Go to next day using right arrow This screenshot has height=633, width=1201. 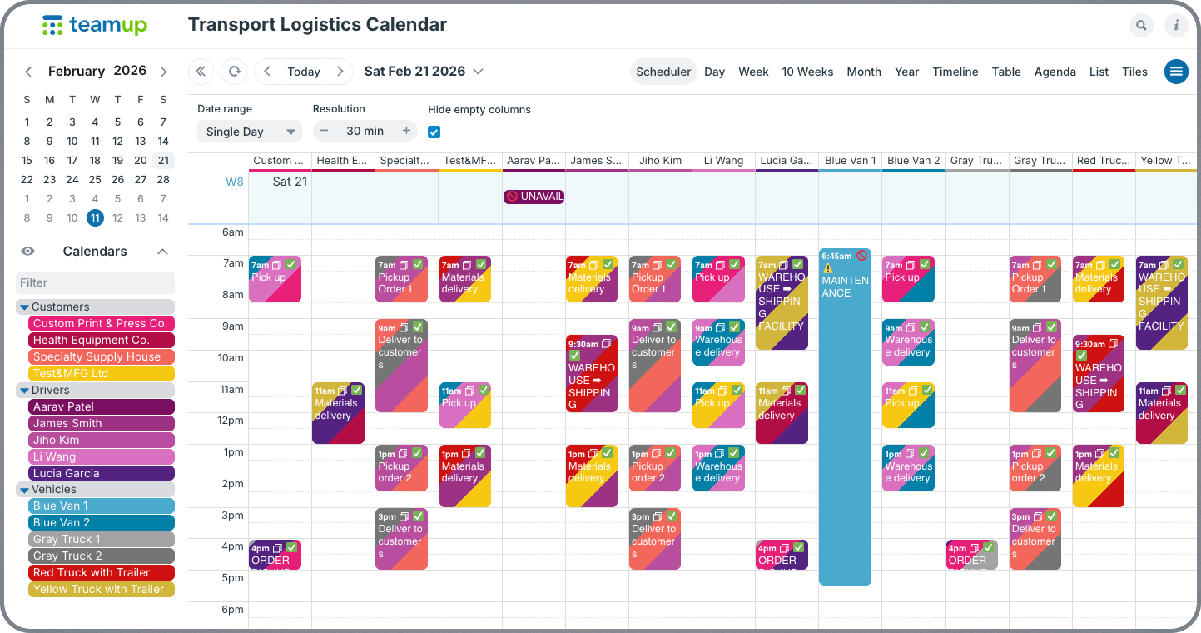[340, 72]
